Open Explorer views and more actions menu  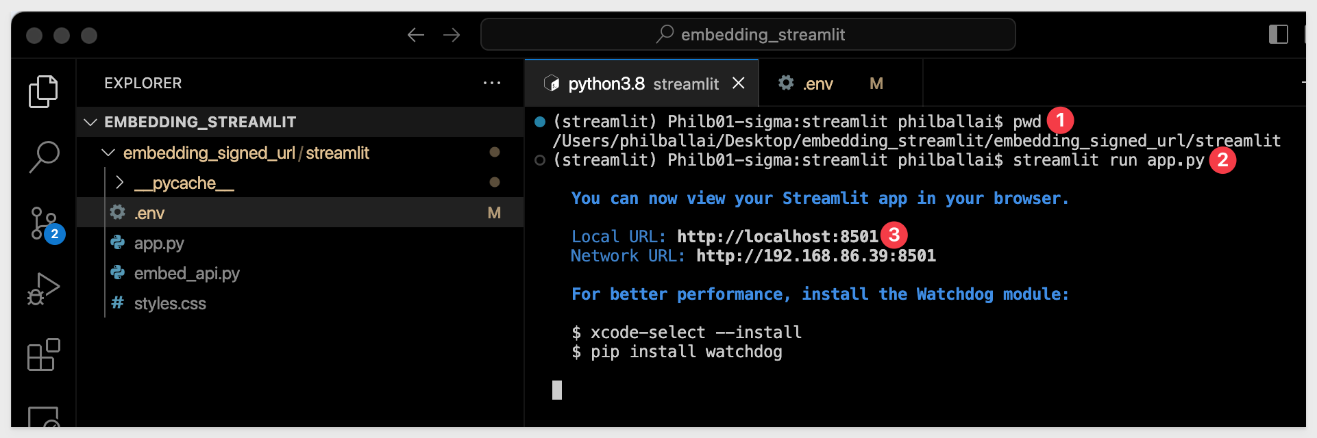click(492, 83)
